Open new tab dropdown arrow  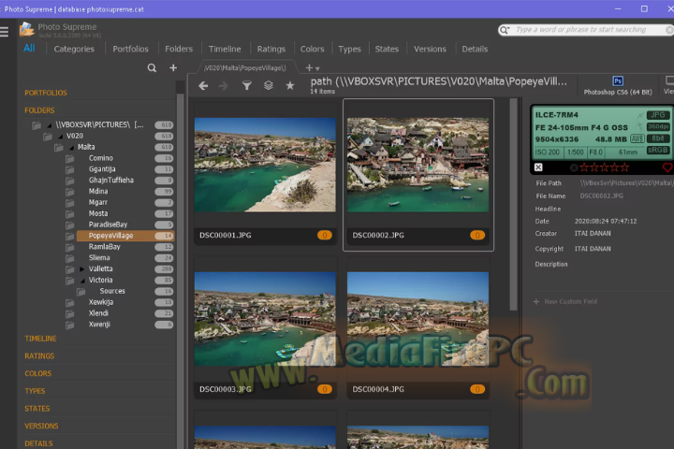pos(317,68)
